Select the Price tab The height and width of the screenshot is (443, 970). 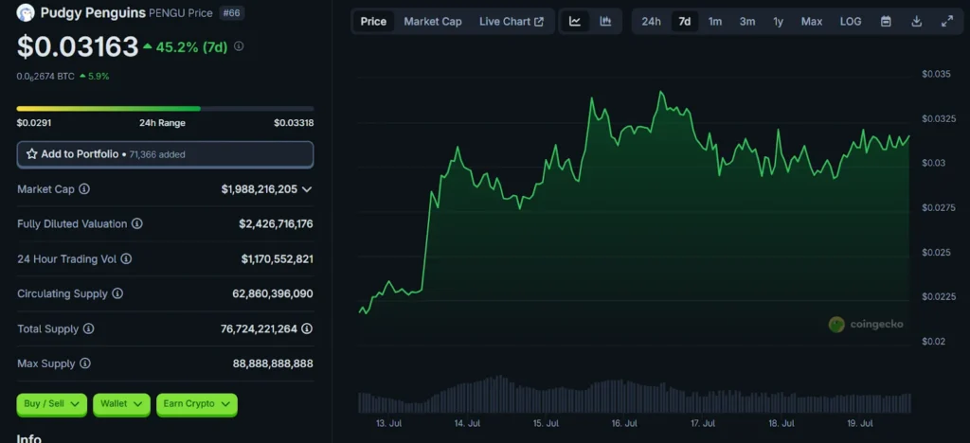click(373, 22)
